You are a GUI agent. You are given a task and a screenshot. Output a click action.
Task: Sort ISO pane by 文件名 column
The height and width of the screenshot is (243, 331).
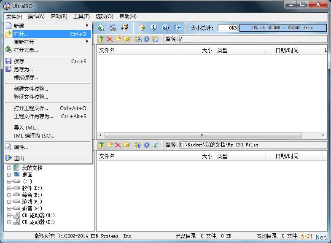[139, 51]
